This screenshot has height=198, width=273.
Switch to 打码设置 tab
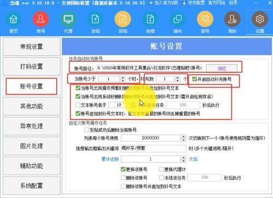[x=32, y=67]
